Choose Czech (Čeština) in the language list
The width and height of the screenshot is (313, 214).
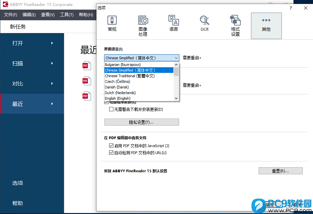(x=139, y=81)
